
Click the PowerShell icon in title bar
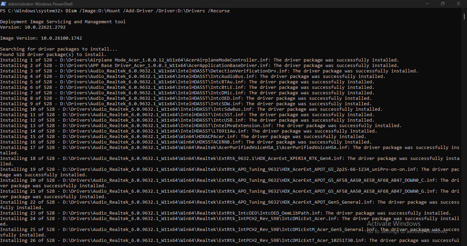pos(3,4)
